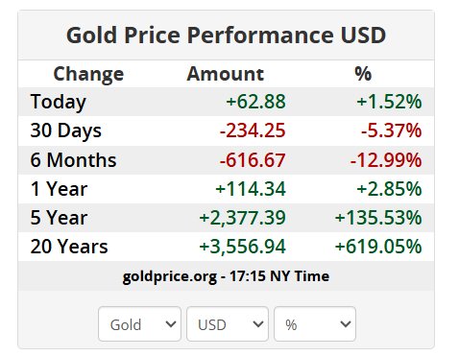Screen dimensions: 459x356
Task: Click the Amount column header
Action: 226,74
